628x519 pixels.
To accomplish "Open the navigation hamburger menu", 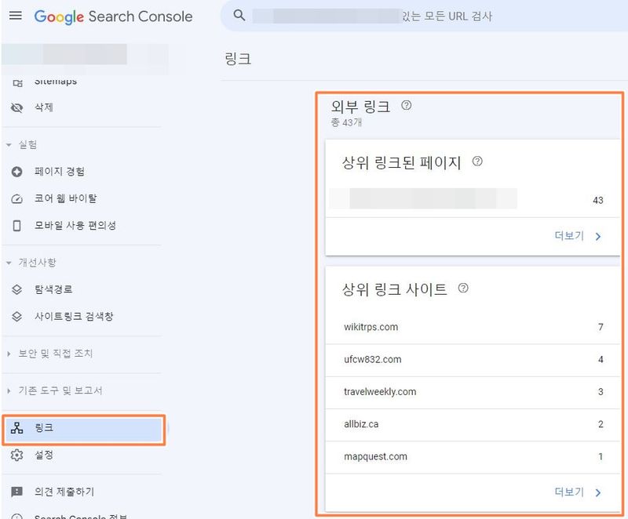I will 16,16.
